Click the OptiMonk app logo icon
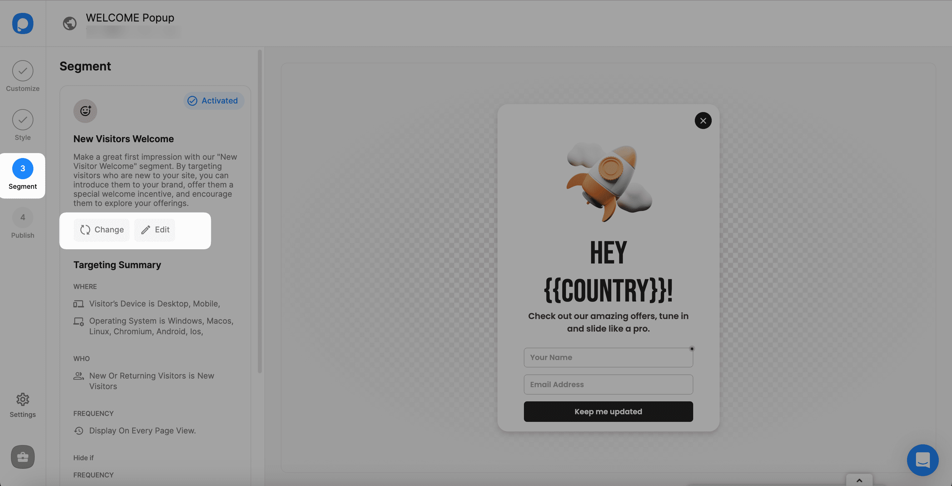Image resolution: width=952 pixels, height=486 pixels. point(22,23)
